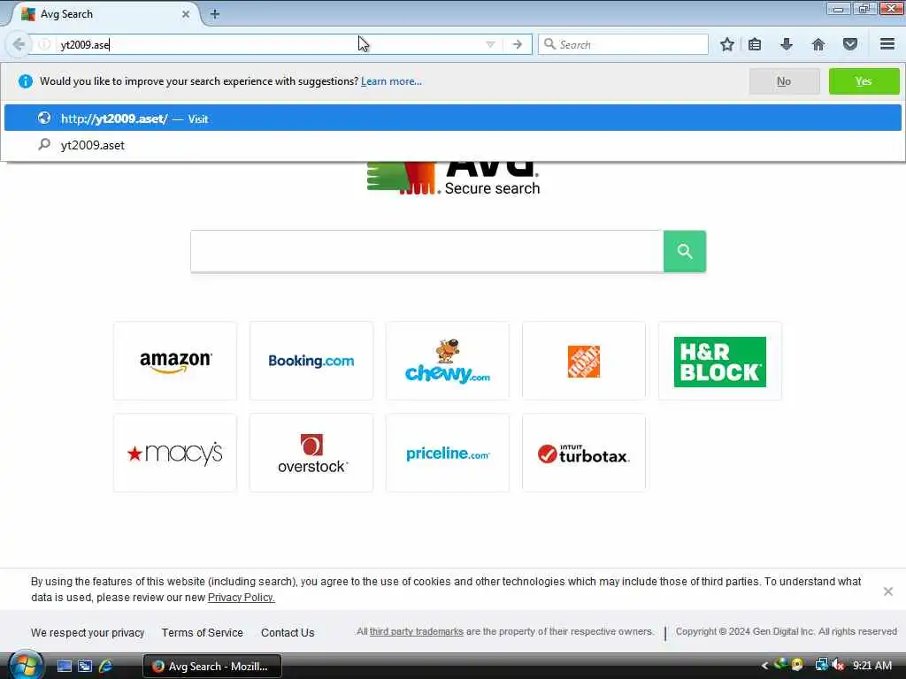This screenshot has height=679, width=906.
Task: Click third party trademarks link
Action: [x=417, y=631]
